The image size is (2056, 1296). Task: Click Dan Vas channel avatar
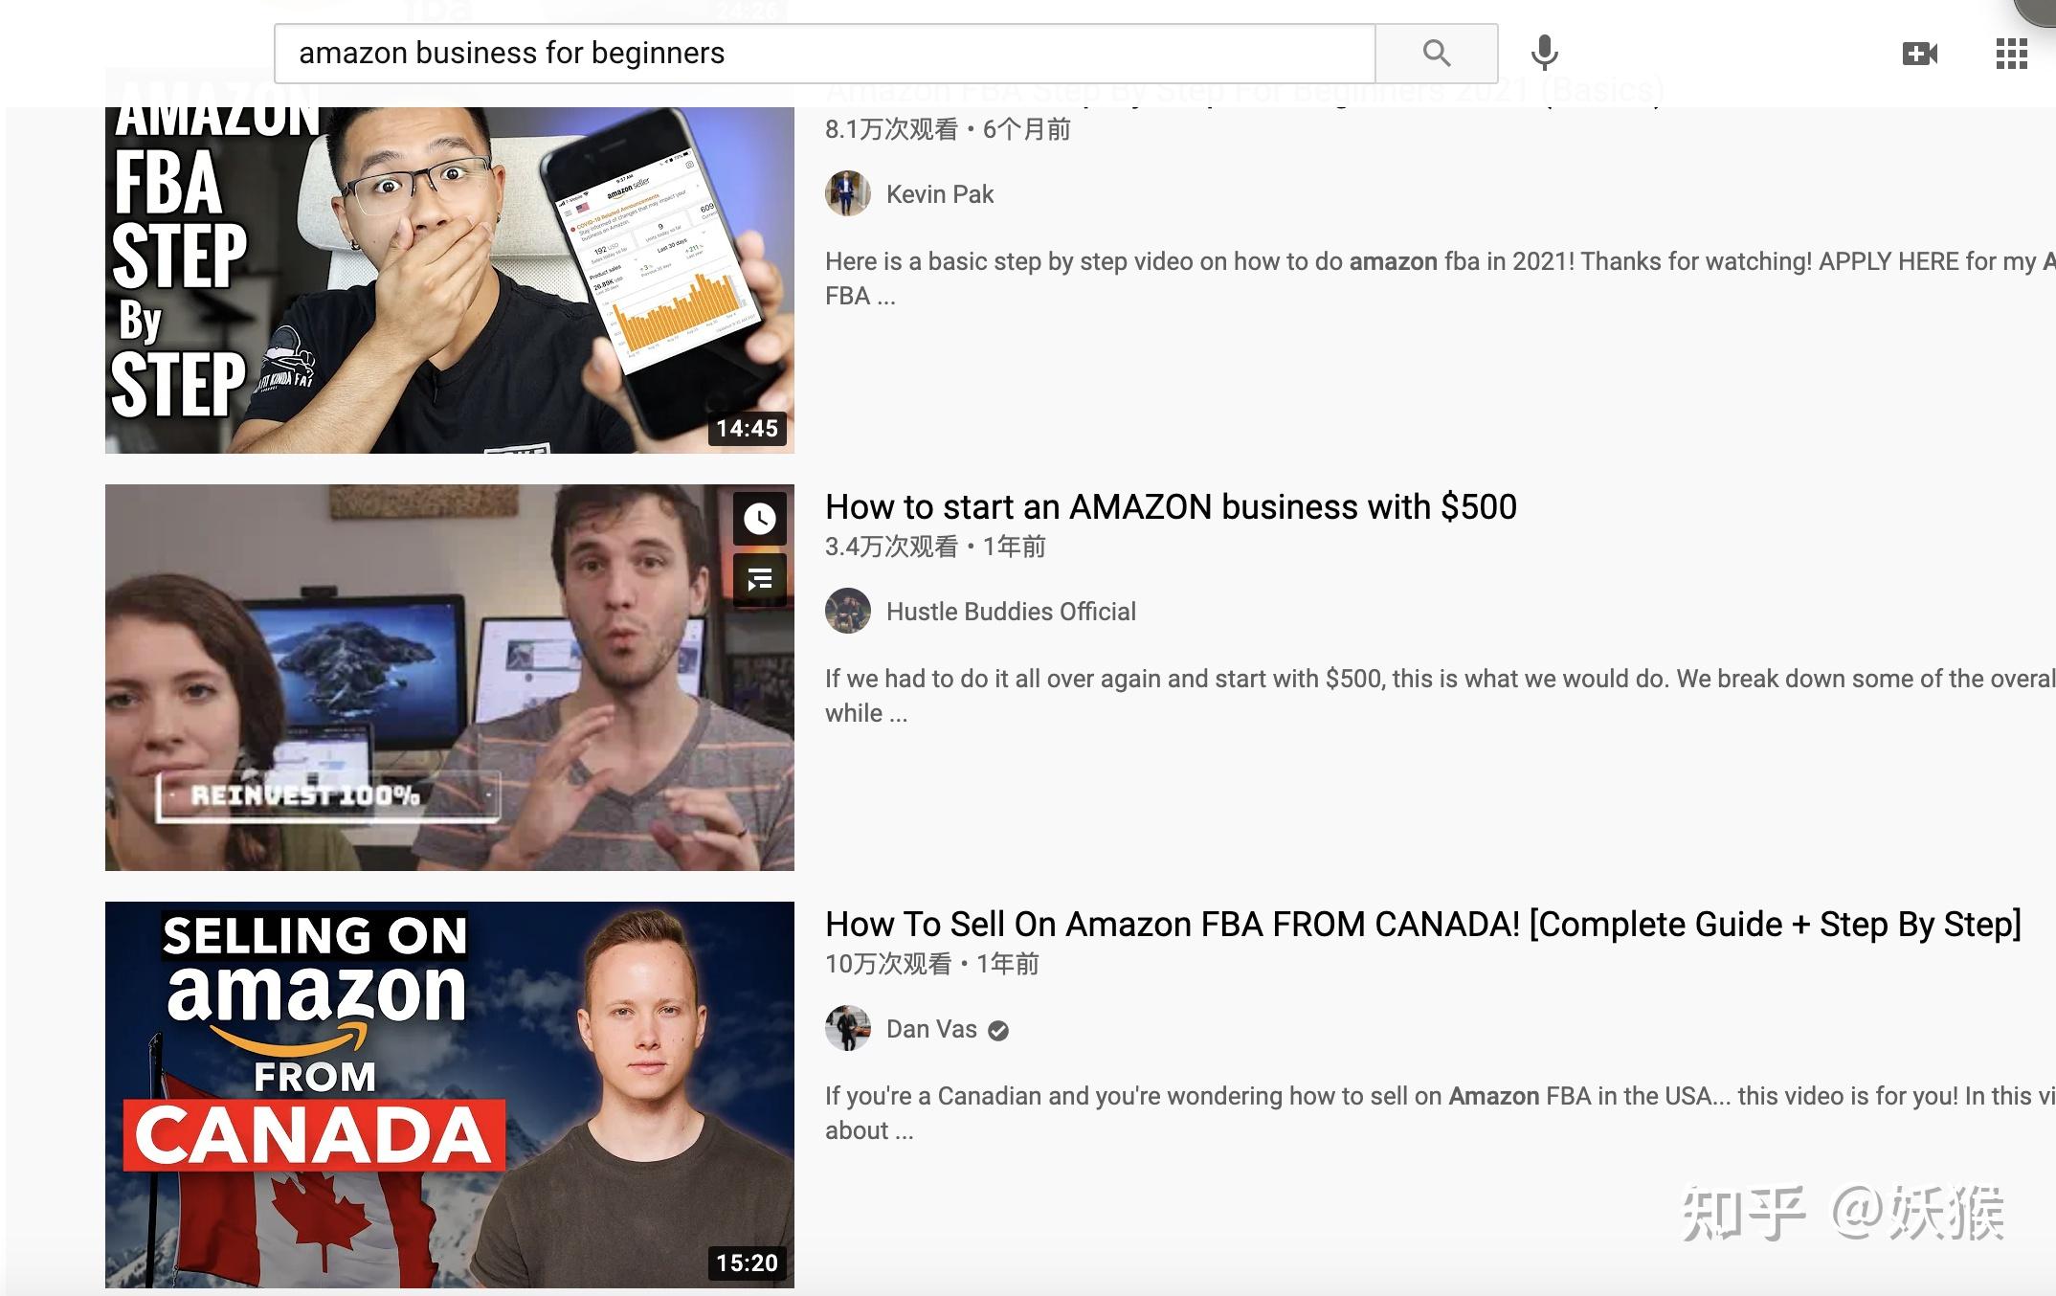click(848, 1028)
